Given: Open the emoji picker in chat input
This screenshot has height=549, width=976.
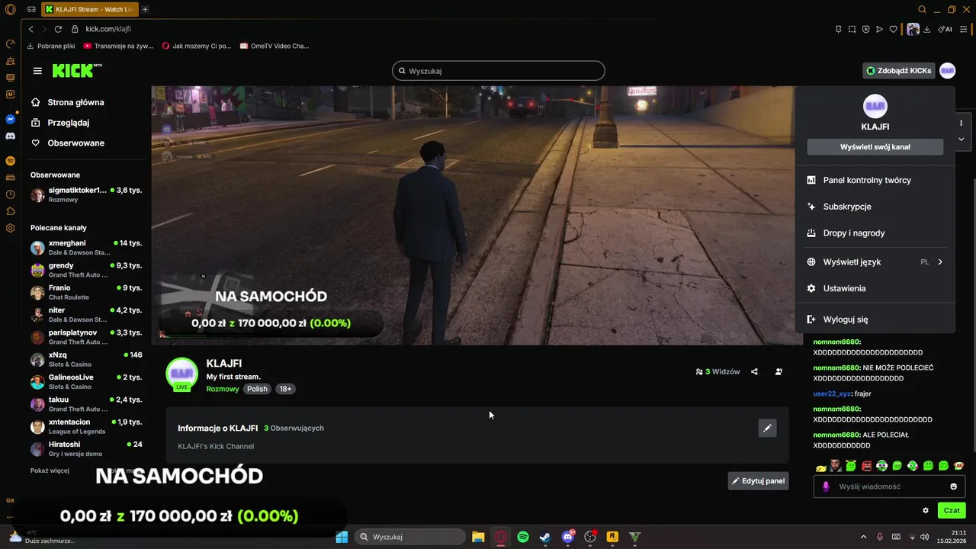Looking at the screenshot, I should [x=953, y=486].
